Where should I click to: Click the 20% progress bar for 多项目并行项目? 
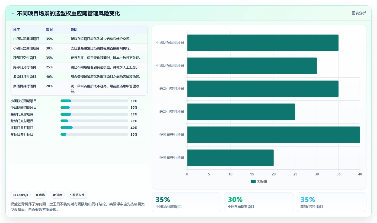[x=94, y=134]
